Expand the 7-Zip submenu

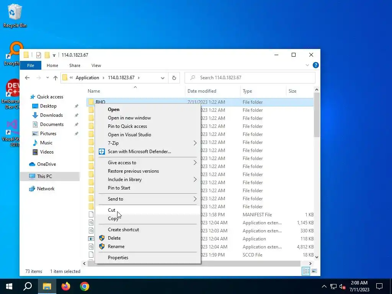click(x=147, y=143)
